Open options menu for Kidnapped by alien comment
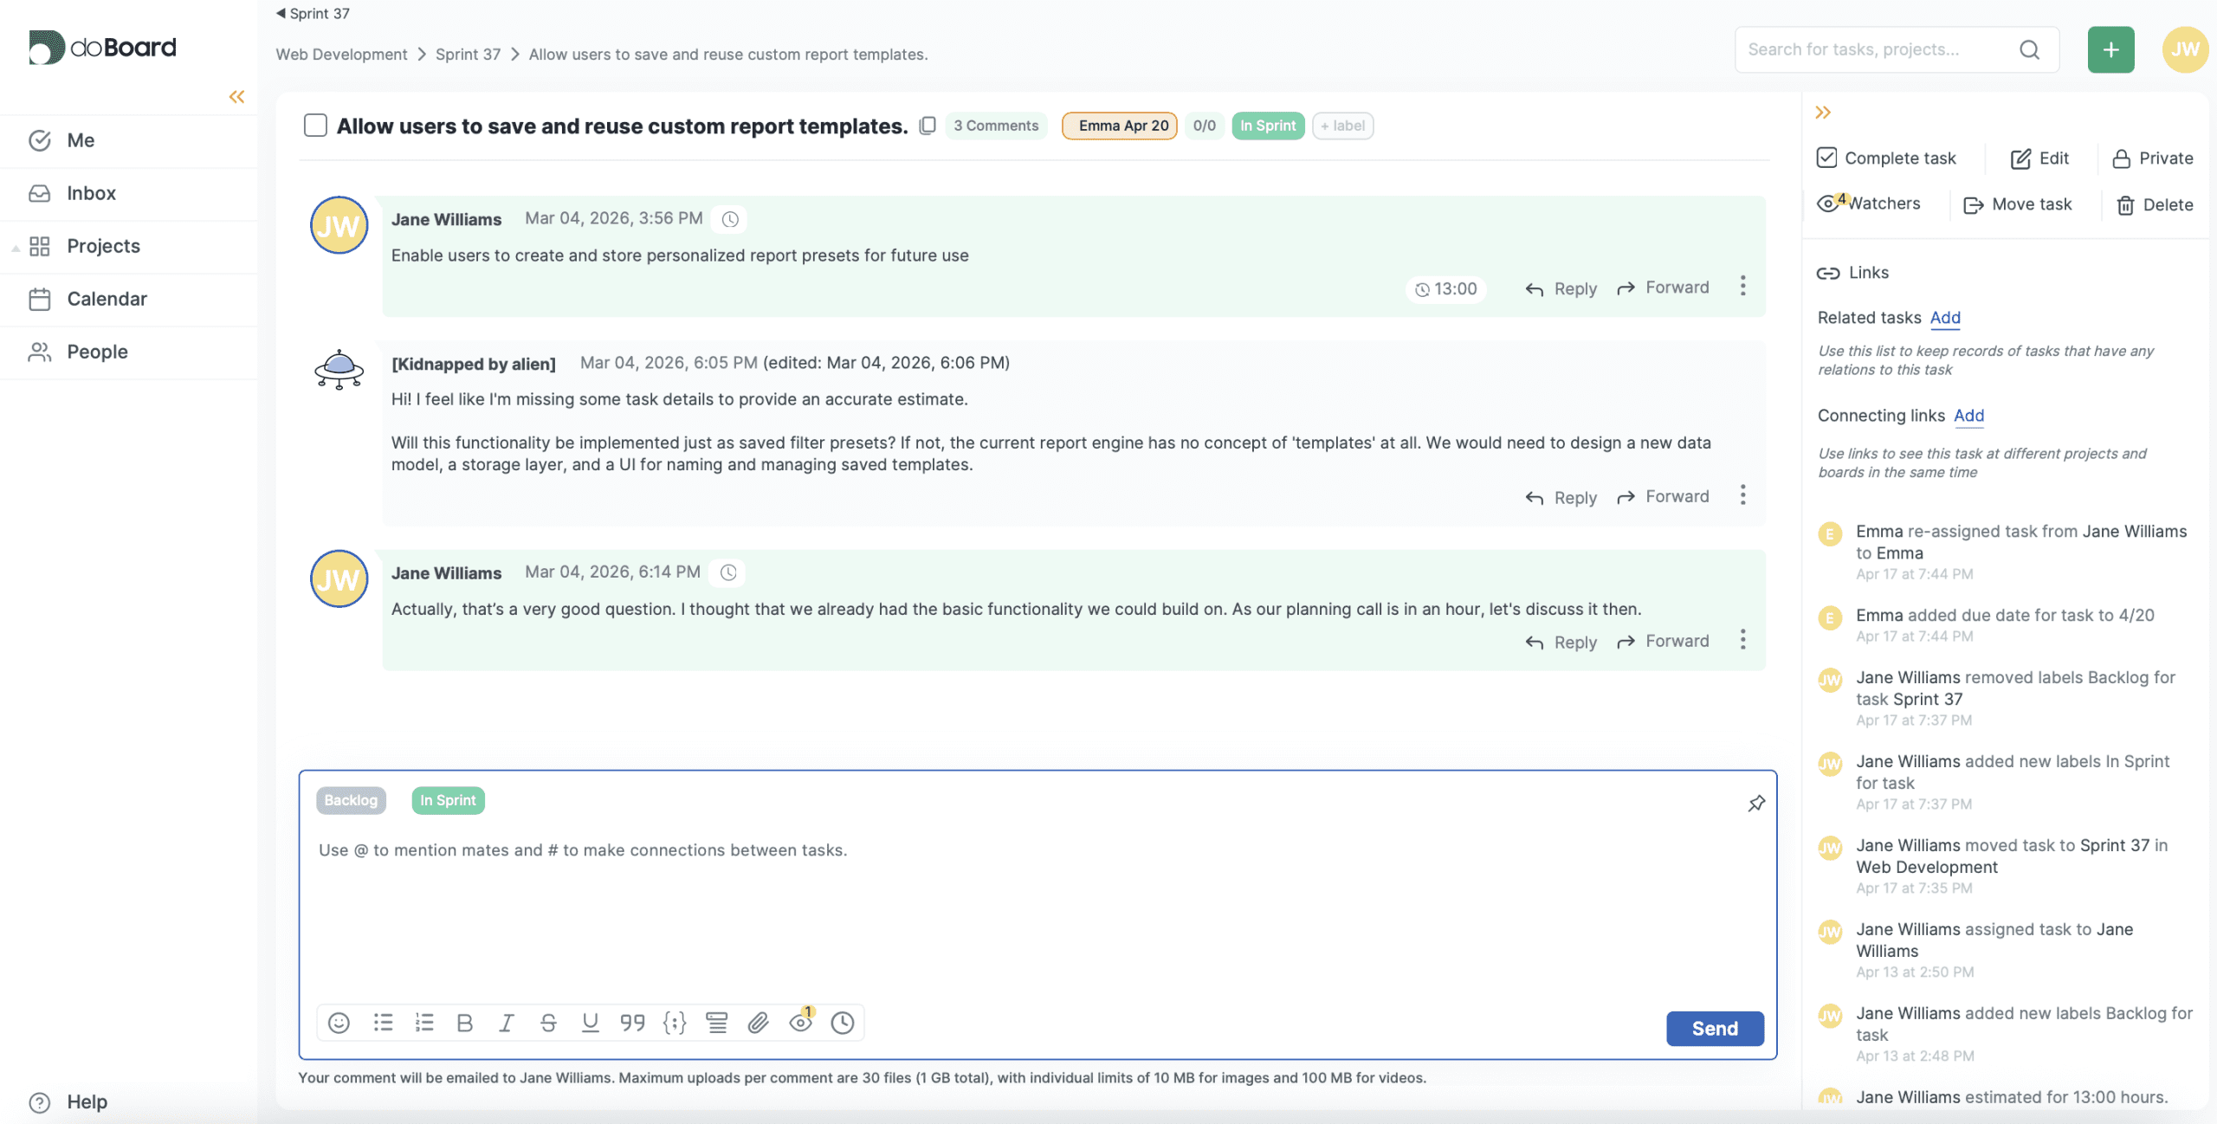2217x1124 pixels. pyautogui.click(x=1742, y=495)
